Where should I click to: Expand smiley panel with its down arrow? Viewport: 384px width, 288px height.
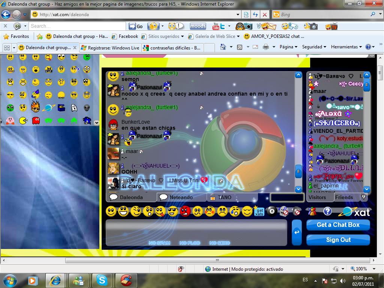click(97, 123)
